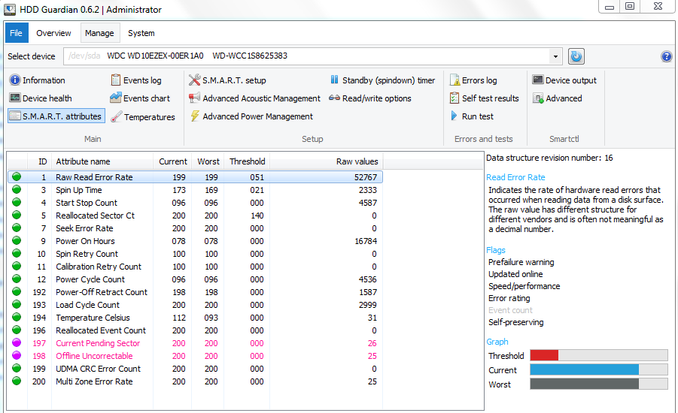Switch to the System tab
This screenshot has height=413, width=678.
(x=141, y=33)
